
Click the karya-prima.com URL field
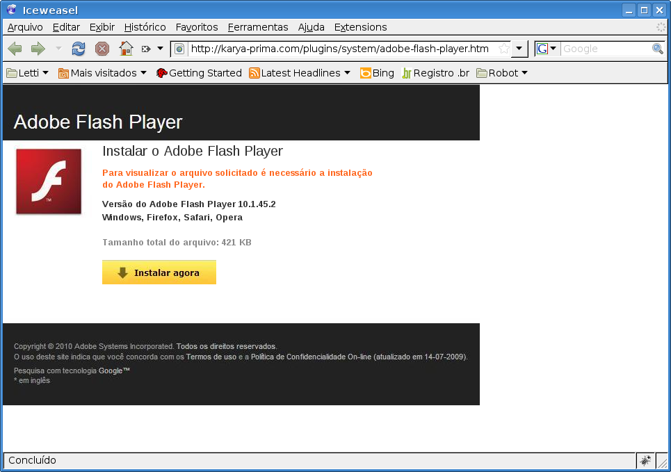[340, 49]
